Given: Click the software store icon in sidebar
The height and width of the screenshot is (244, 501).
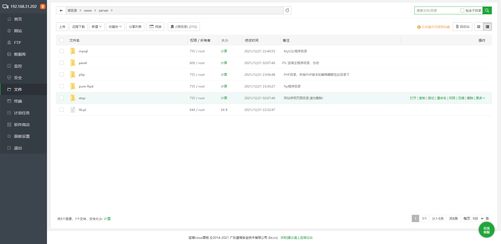Looking at the screenshot, I should tap(9, 124).
